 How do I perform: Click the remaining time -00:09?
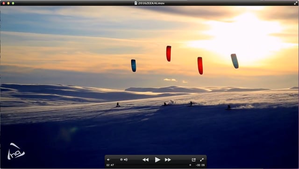(200, 165)
